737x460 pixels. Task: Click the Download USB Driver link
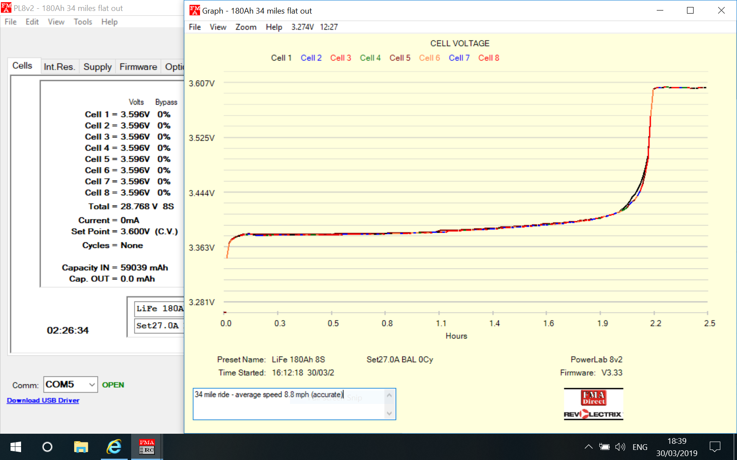(x=43, y=400)
